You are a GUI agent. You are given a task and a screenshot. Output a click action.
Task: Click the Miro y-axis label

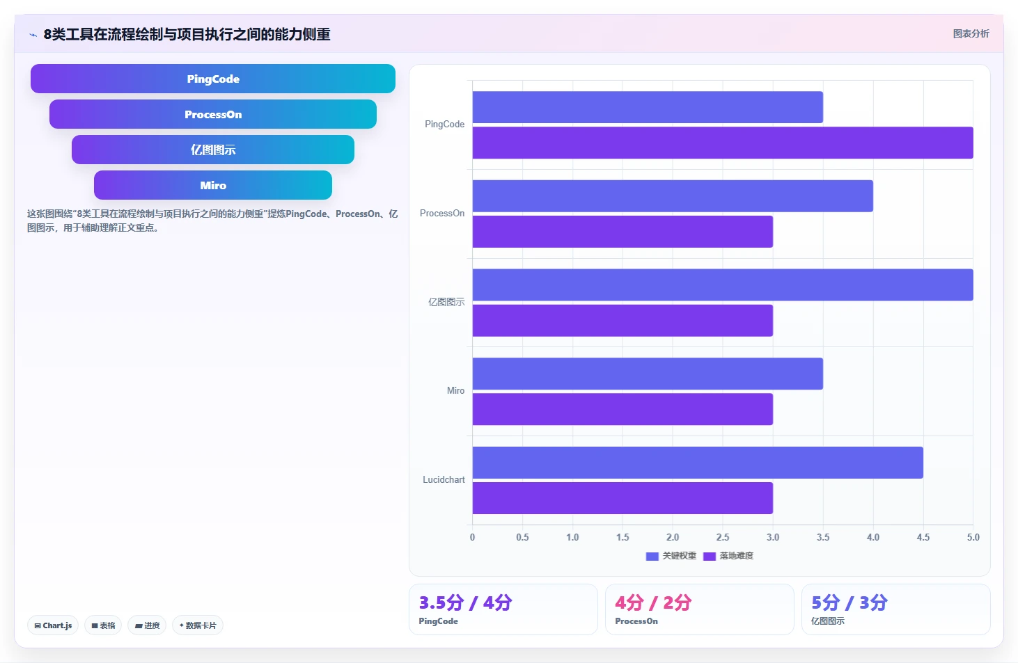pyautogui.click(x=455, y=391)
